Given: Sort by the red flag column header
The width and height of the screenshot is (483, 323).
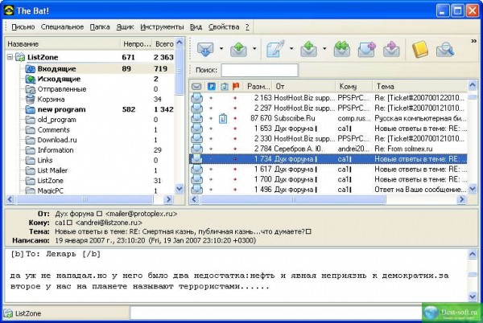Looking at the screenshot, I should click(236, 86).
